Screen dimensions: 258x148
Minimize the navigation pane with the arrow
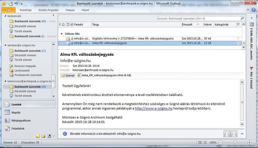click(x=53, y=15)
